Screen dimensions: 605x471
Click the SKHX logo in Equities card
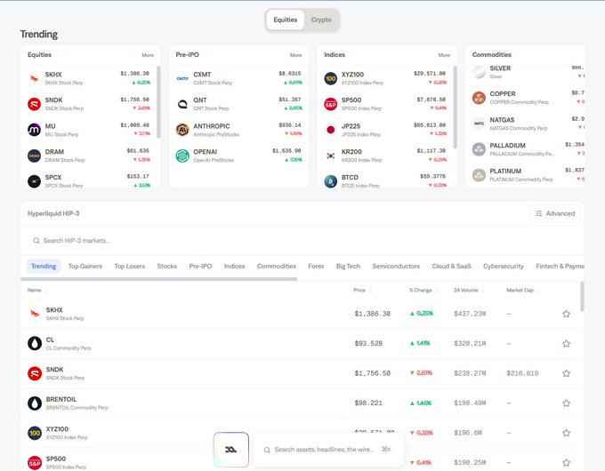tap(35, 78)
